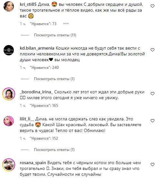The image size is (159, 178).
Task: View rosana_spain's story avatar
Action: pos(9,165)
